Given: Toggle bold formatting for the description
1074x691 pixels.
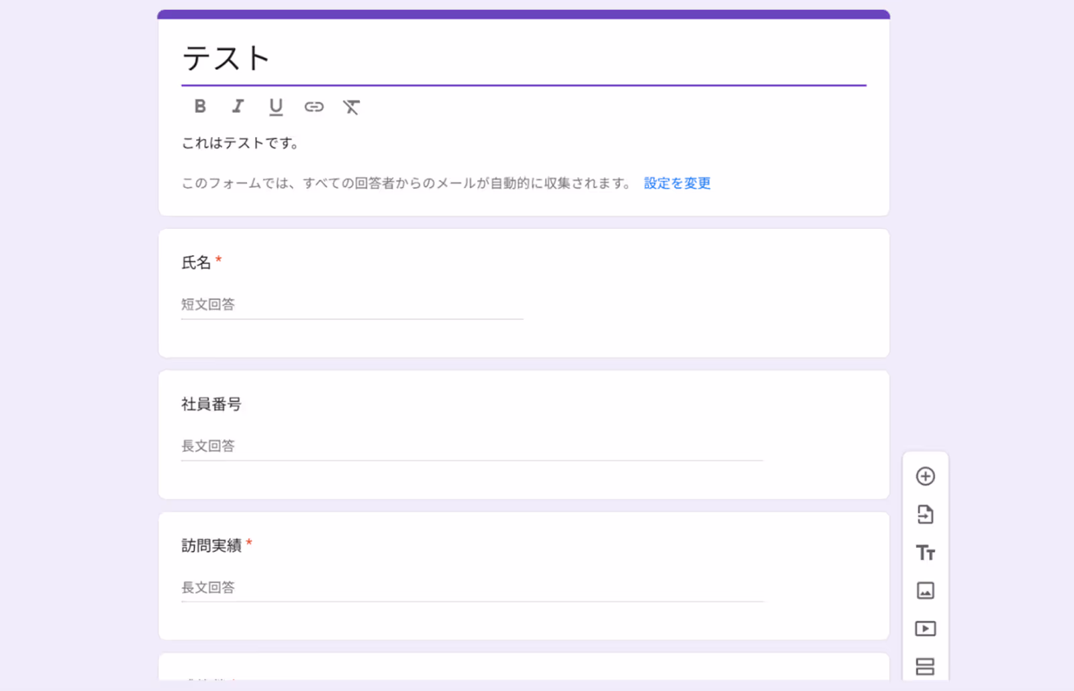Looking at the screenshot, I should [200, 106].
